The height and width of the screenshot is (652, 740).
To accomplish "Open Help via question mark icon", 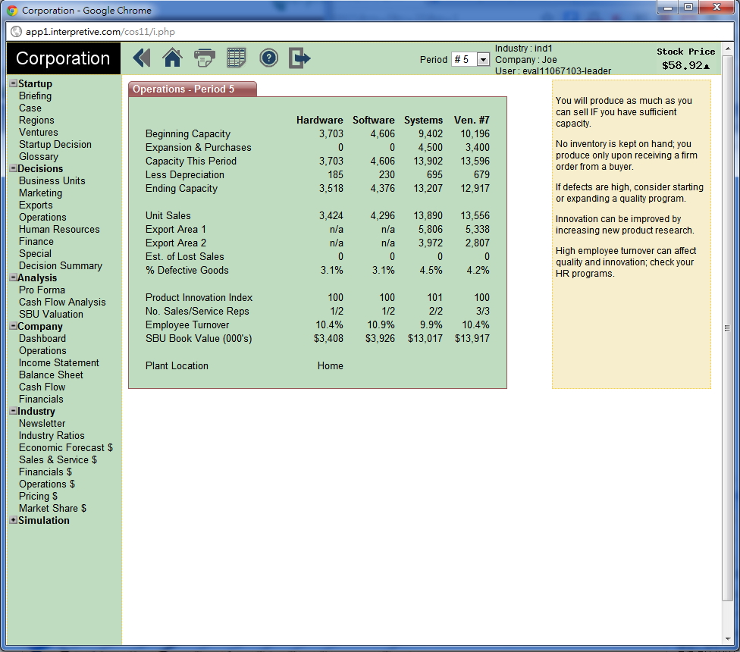I will (x=268, y=58).
